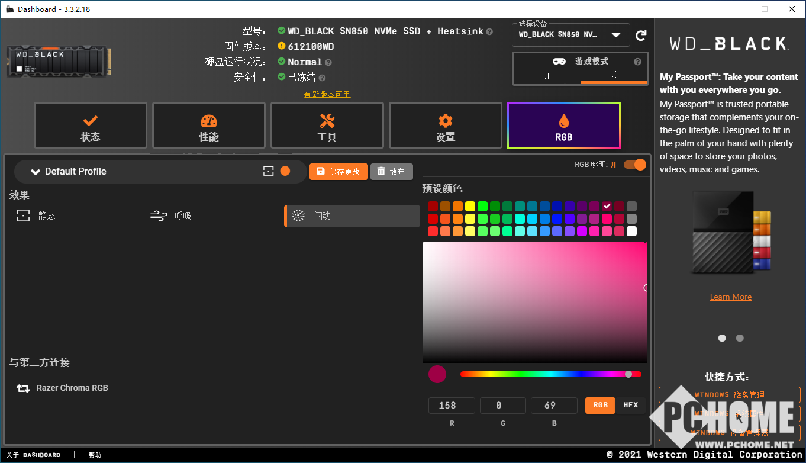Select the second carousel dot in ad panel
The image size is (806, 463).
[740, 338]
